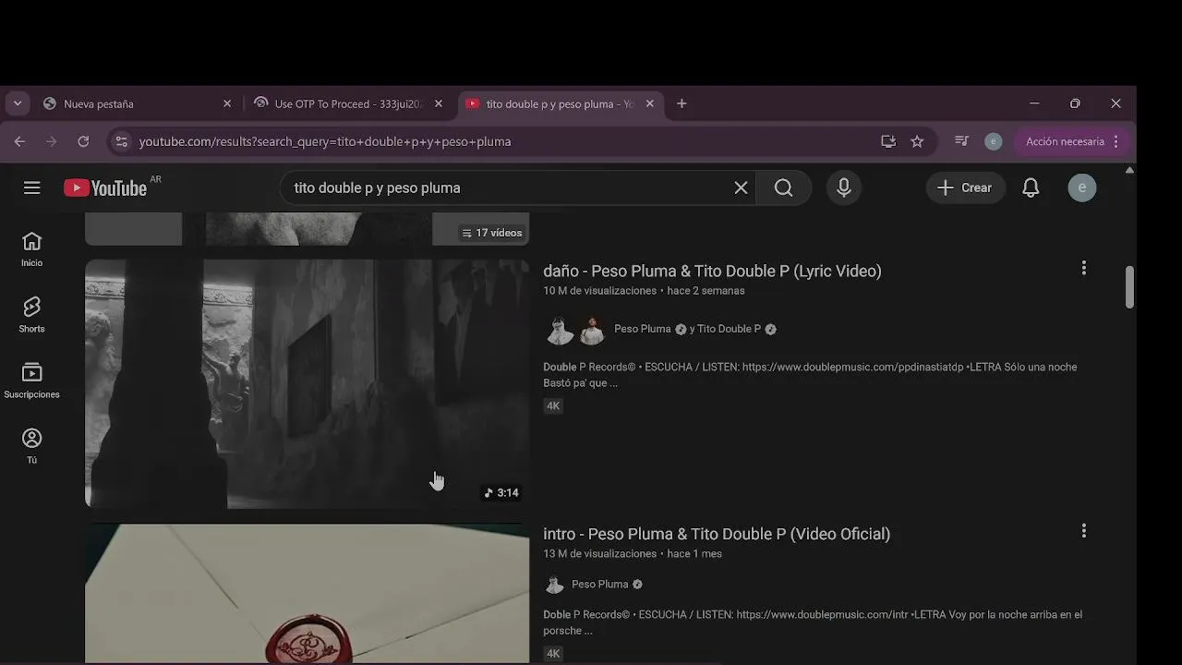Open Peso Pluma channel name on intro video
This screenshot has width=1182, height=665.
pyautogui.click(x=599, y=584)
